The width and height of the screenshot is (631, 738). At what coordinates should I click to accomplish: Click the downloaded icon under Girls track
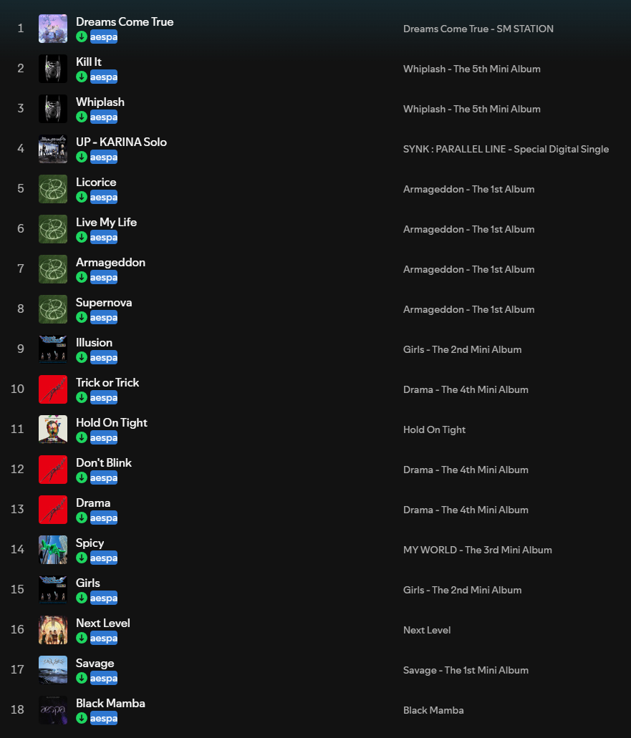pyautogui.click(x=82, y=598)
